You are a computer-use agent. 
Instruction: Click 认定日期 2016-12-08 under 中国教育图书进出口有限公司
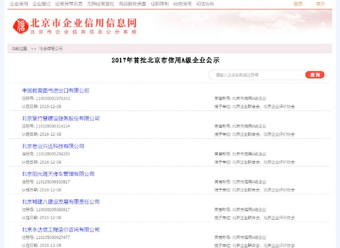(41, 106)
